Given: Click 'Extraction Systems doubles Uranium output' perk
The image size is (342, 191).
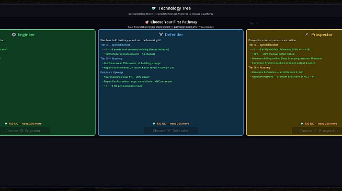Looking at the screenshot, I should (283, 63).
